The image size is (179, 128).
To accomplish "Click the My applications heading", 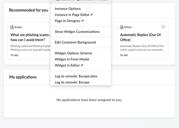I will point(23,77).
